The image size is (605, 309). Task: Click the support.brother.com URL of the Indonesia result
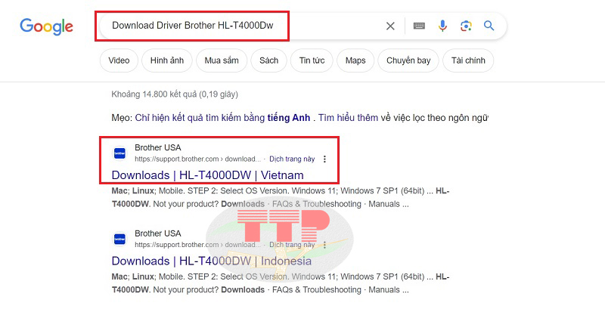click(x=197, y=245)
